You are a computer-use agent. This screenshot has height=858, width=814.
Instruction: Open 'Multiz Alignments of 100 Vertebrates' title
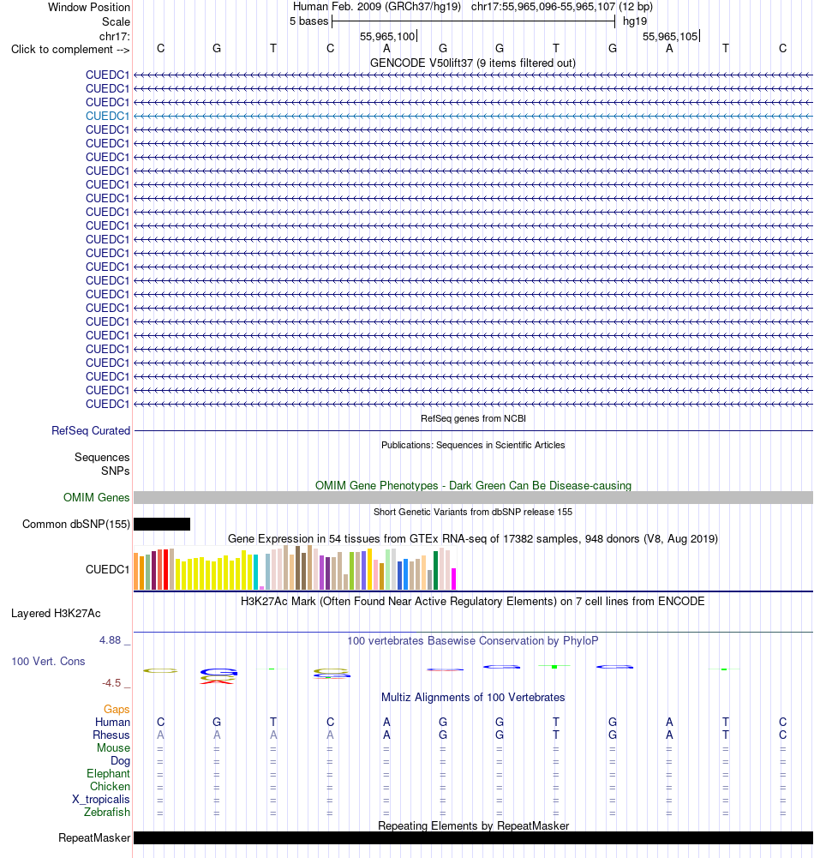pyautogui.click(x=473, y=697)
